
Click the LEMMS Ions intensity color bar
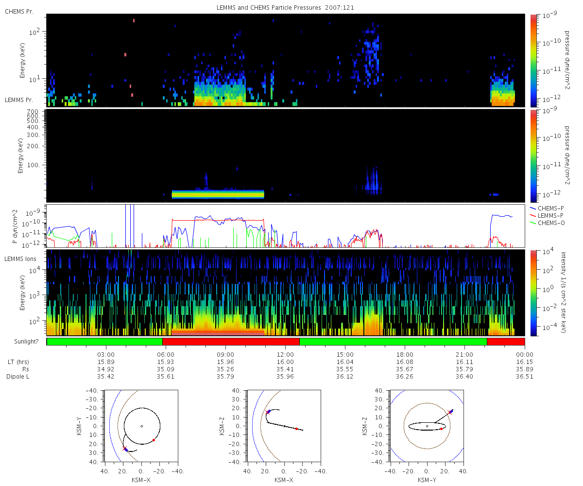pyautogui.click(x=533, y=293)
